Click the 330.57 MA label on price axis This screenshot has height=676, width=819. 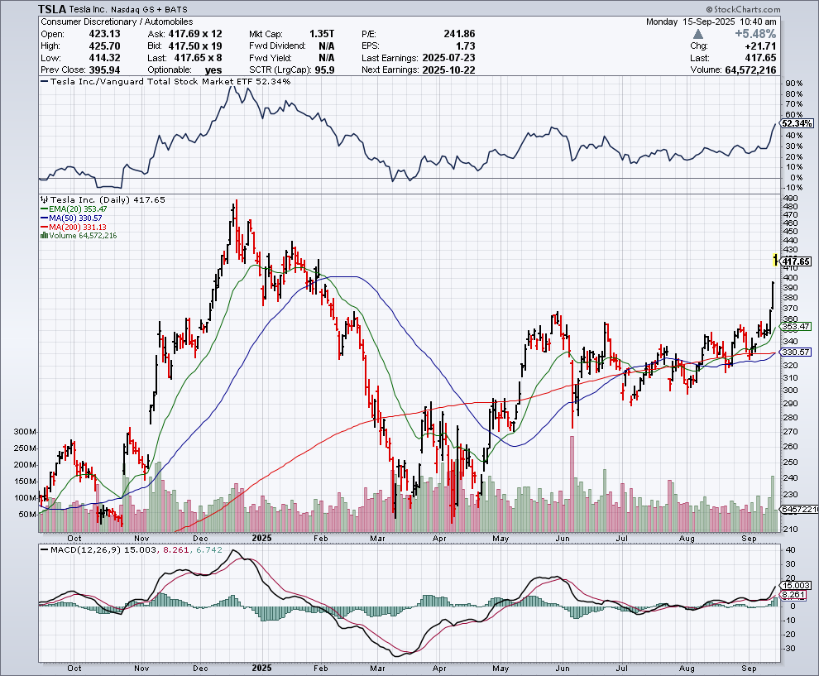(x=796, y=352)
